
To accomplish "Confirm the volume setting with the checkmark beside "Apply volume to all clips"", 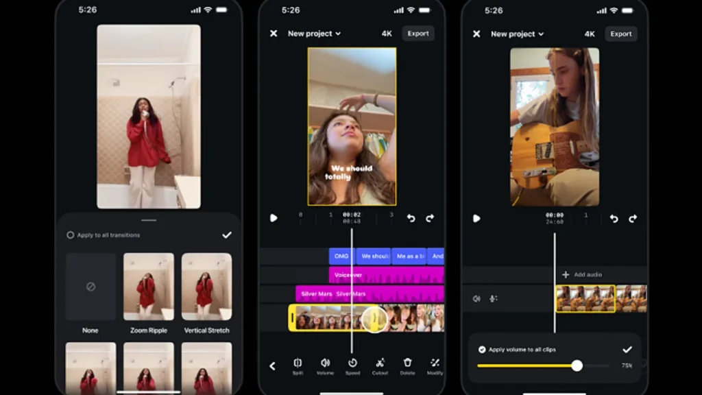I will click(627, 350).
